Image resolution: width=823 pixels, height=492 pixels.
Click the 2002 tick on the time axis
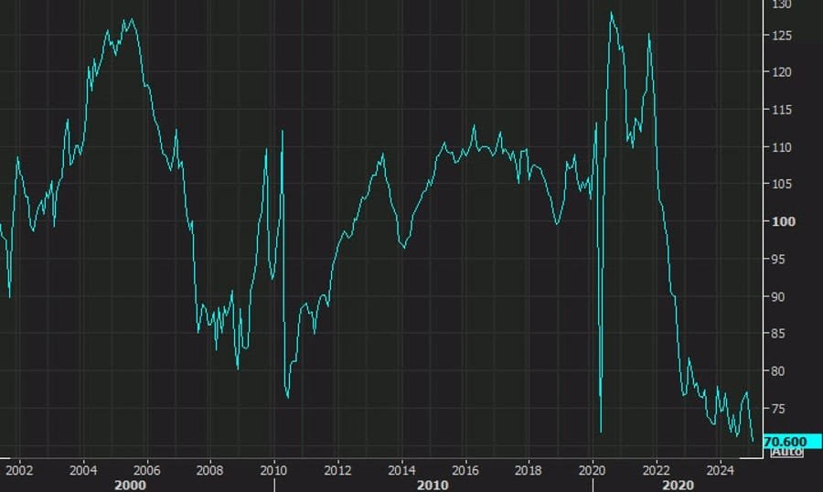pos(19,470)
